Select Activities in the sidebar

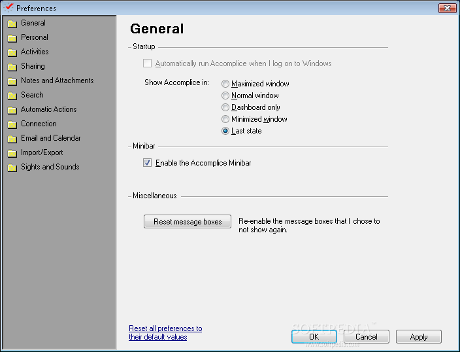pyautogui.click(x=35, y=52)
